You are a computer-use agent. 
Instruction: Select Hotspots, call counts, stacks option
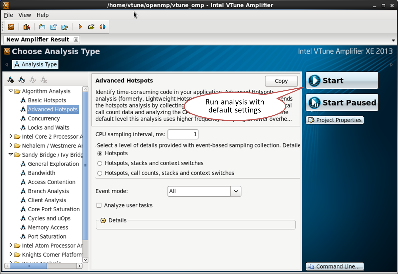(x=100, y=173)
